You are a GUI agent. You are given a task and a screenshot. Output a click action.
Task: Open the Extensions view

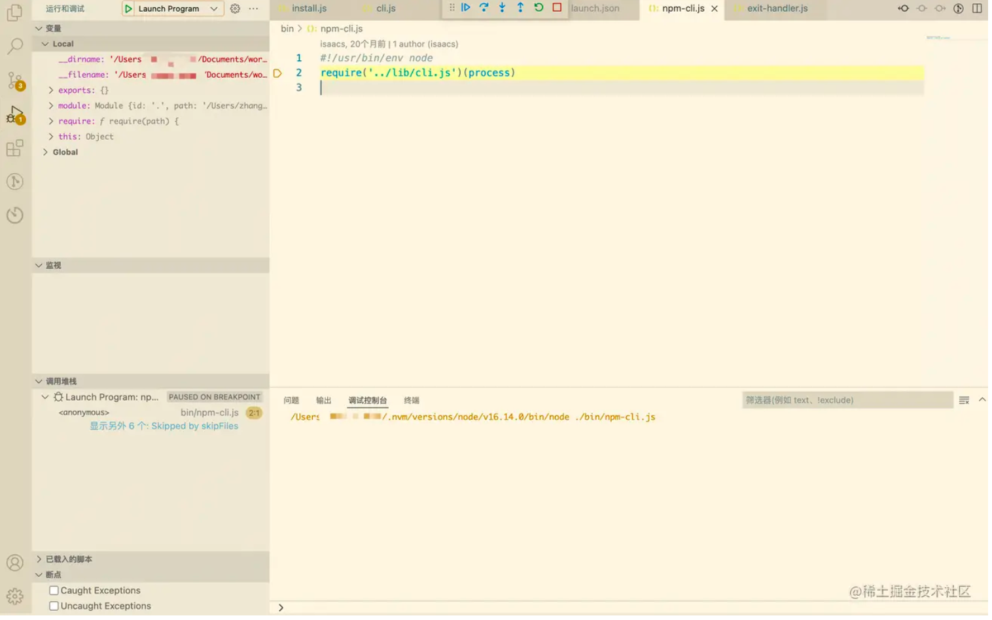pos(14,148)
